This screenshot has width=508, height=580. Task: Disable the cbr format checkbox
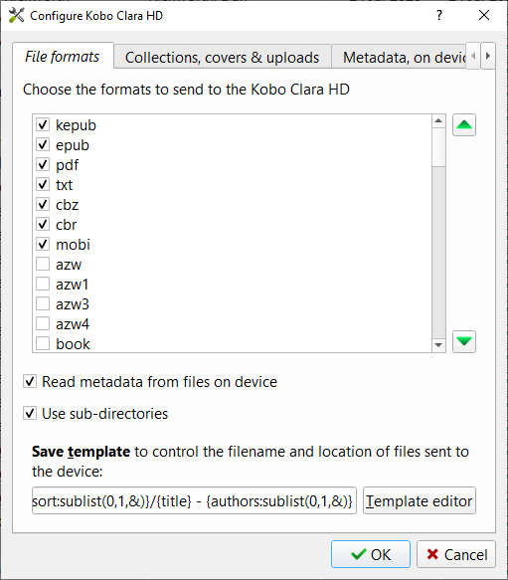click(43, 224)
